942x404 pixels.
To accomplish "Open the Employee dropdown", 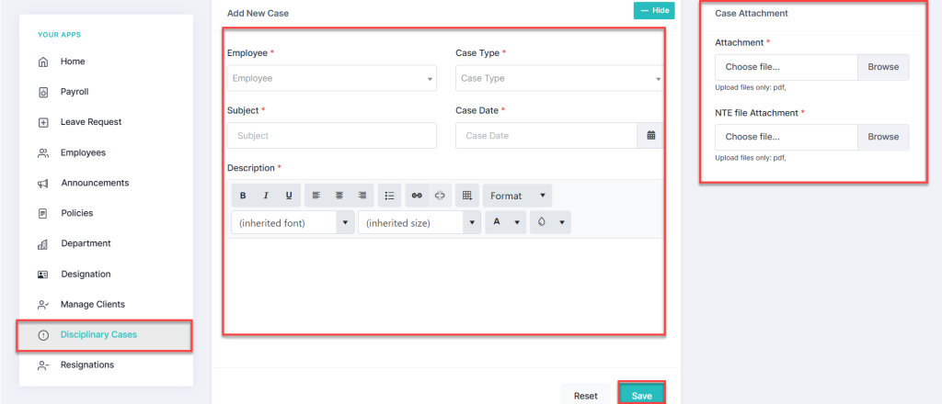I will [x=331, y=79].
